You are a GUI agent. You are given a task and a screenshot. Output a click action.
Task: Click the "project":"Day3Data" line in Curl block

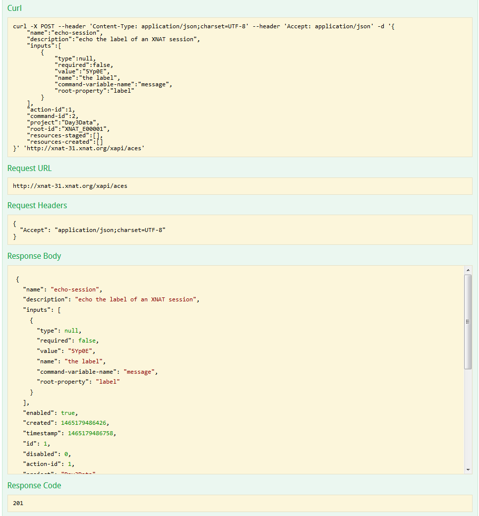coord(63,122)
